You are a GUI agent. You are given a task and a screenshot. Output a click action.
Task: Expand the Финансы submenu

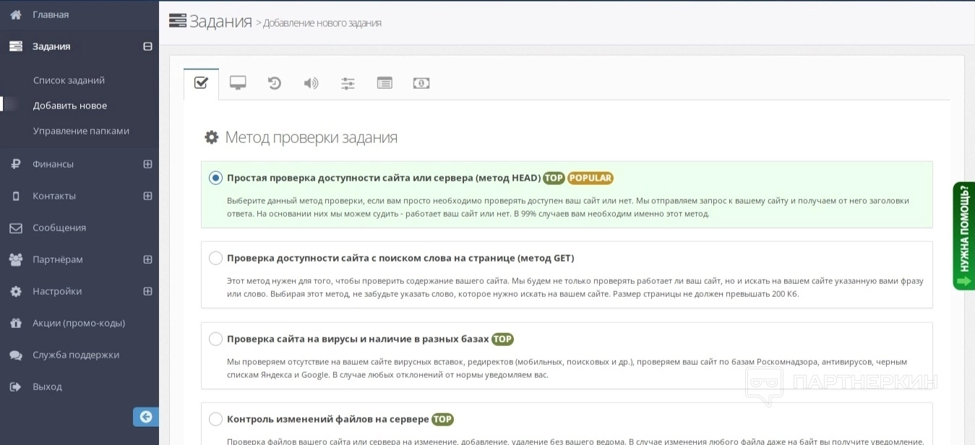147,164
